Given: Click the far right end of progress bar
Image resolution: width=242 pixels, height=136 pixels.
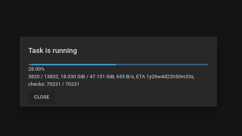Looking at the screenshot, I should (208, 65).
